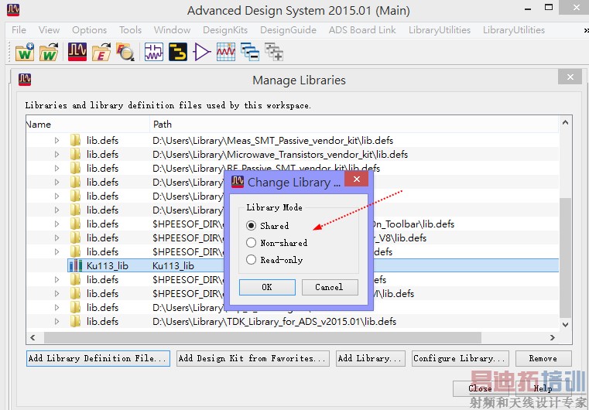Click the New Workspace toolbar icon

click(x=25, y=52)
